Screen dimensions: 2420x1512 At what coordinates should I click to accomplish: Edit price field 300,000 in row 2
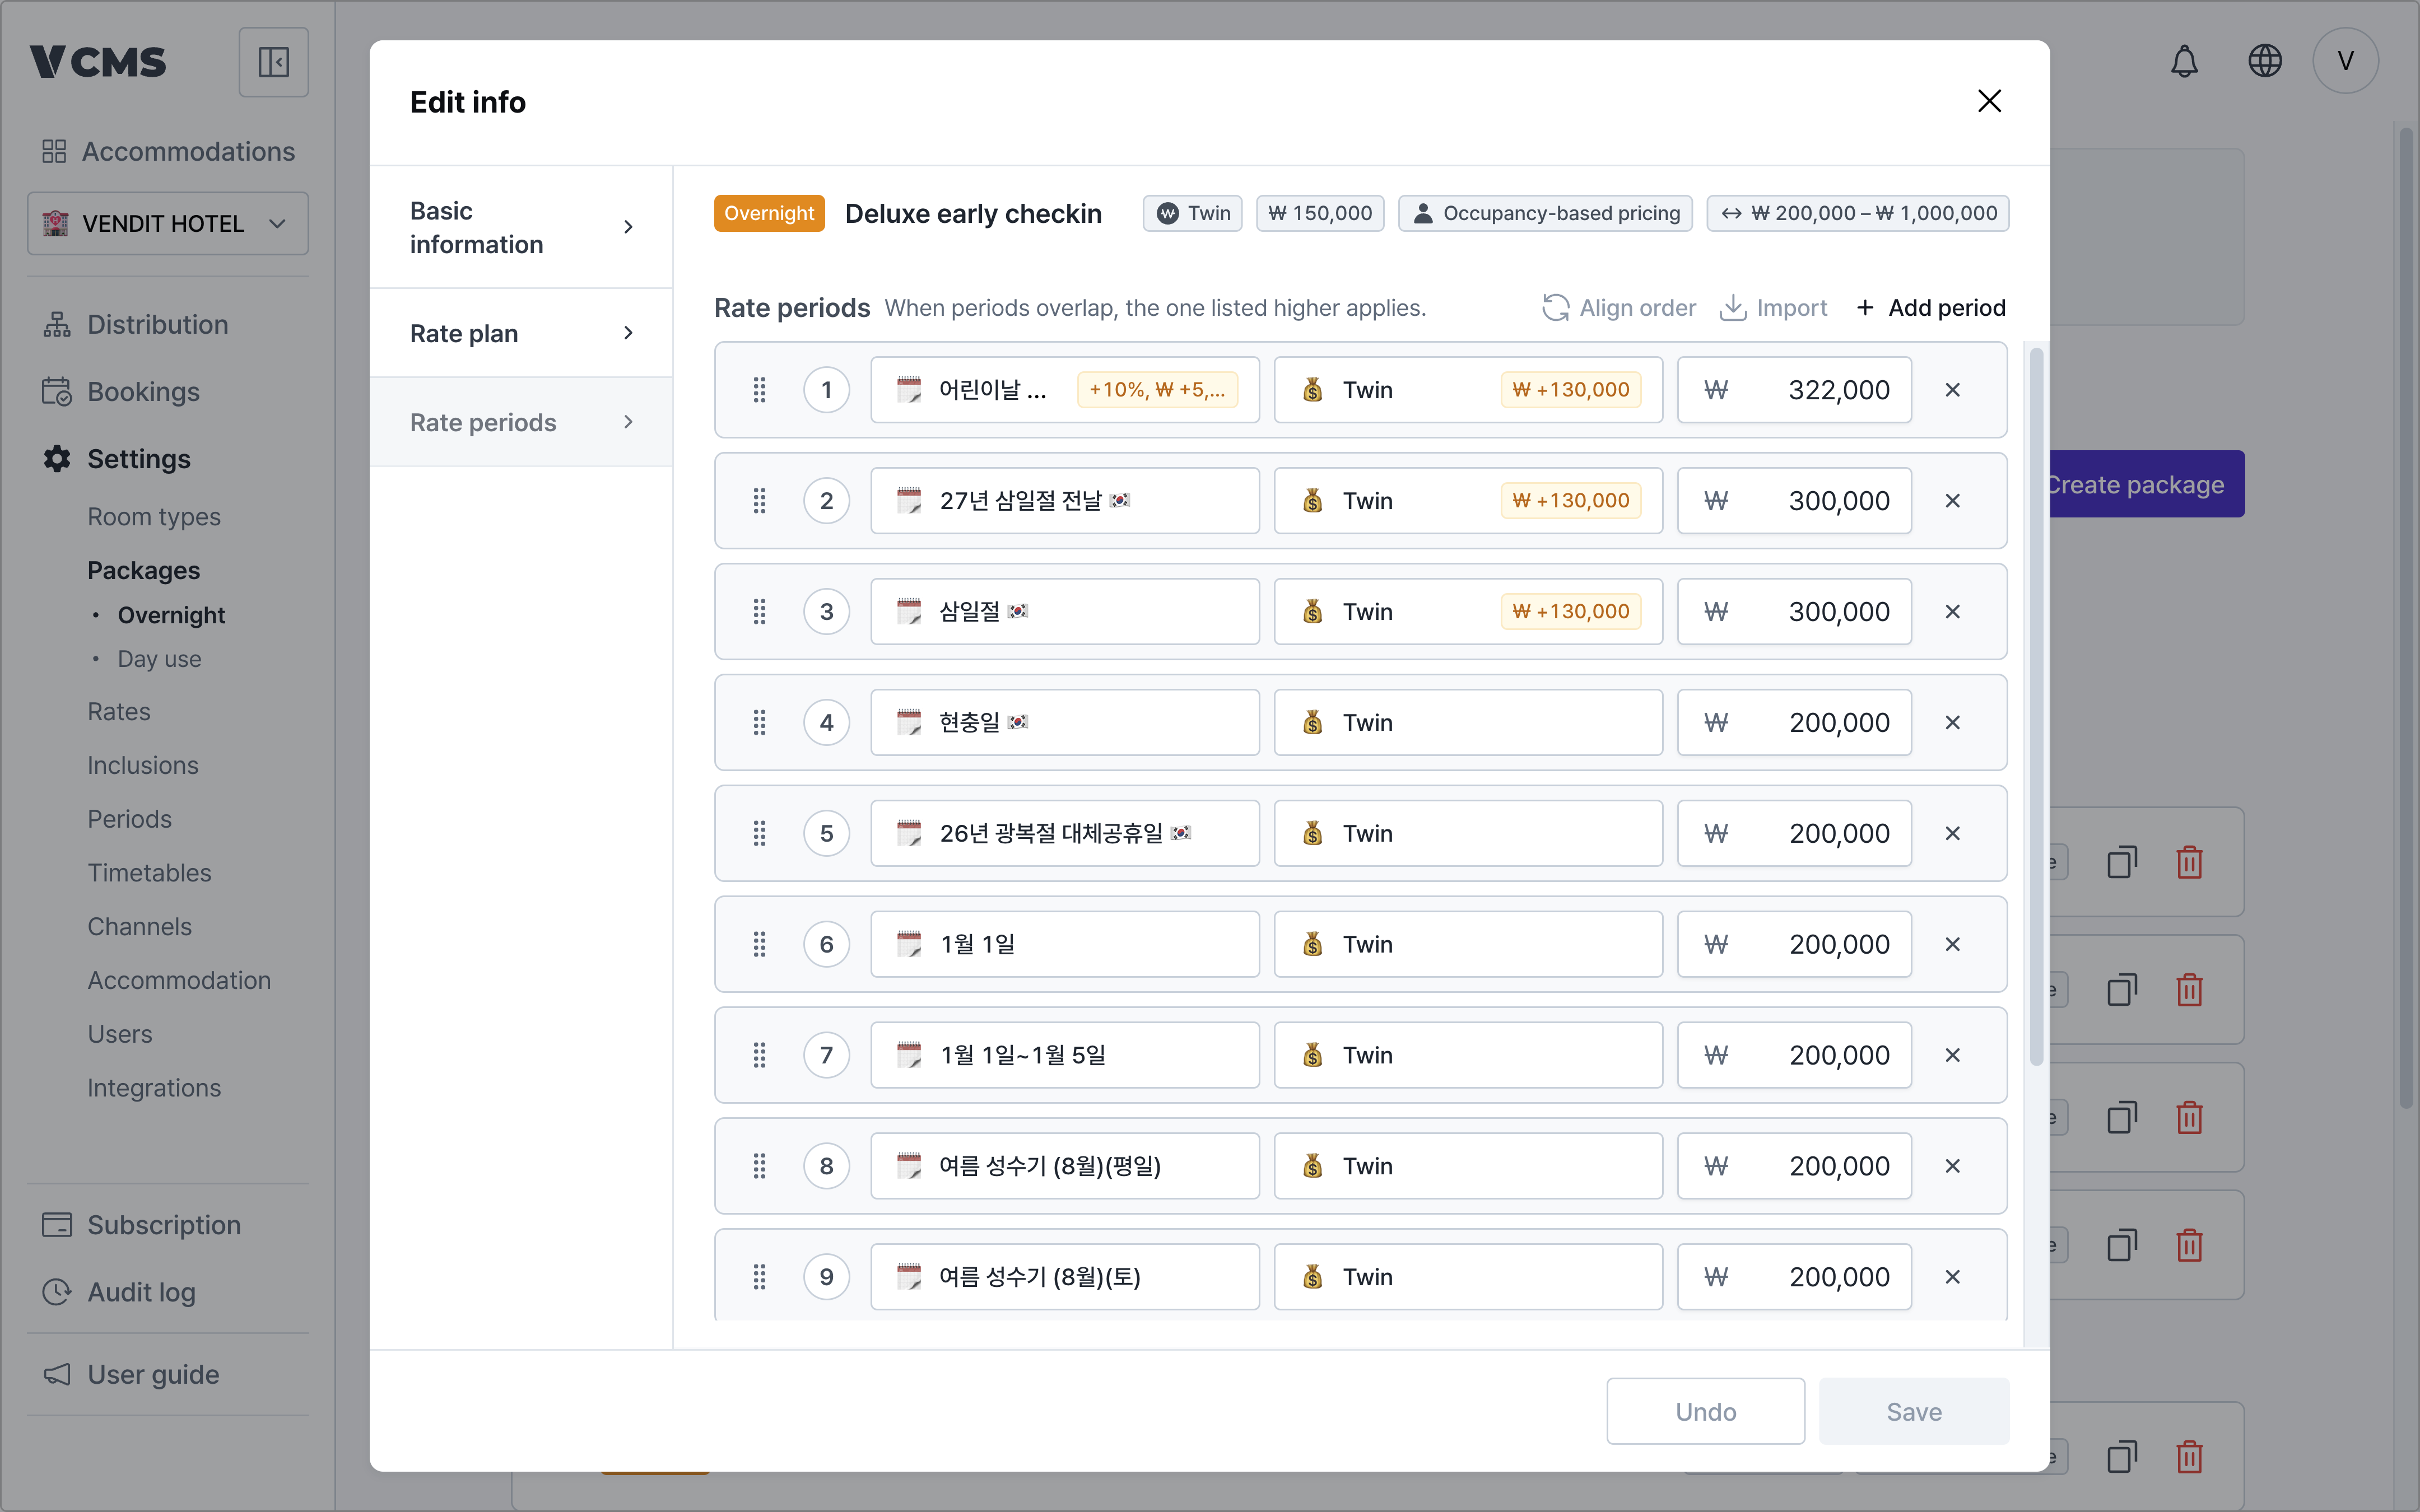1794,501
